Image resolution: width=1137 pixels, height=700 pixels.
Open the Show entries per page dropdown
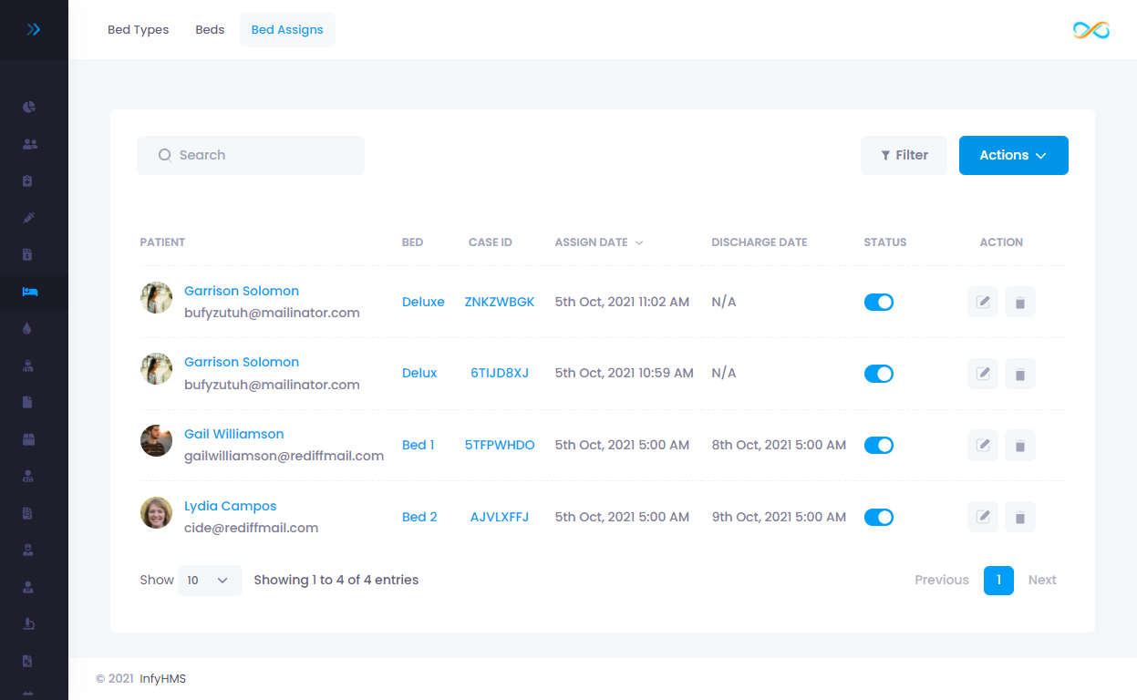(x=210, y=580)
